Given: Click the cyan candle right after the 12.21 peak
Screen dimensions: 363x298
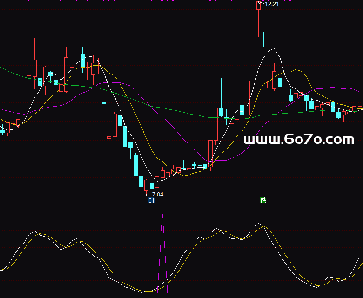Looking at the screenshot, I should pos(264,46).
